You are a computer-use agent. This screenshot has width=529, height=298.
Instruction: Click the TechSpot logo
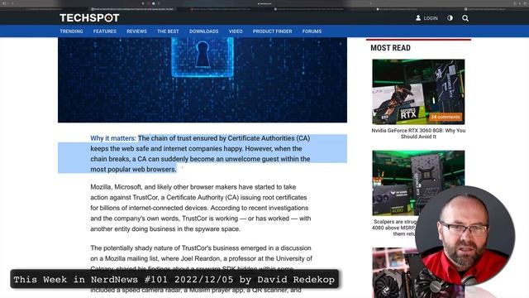pyautogui.click(x=89, y=18)
